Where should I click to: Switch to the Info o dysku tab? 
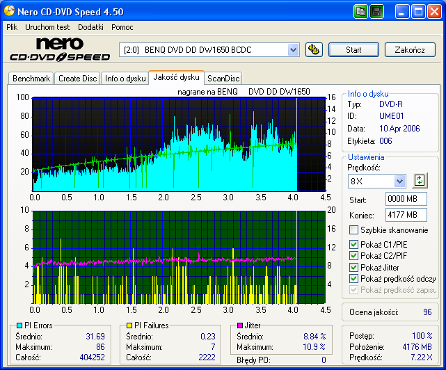click(125, 79)
